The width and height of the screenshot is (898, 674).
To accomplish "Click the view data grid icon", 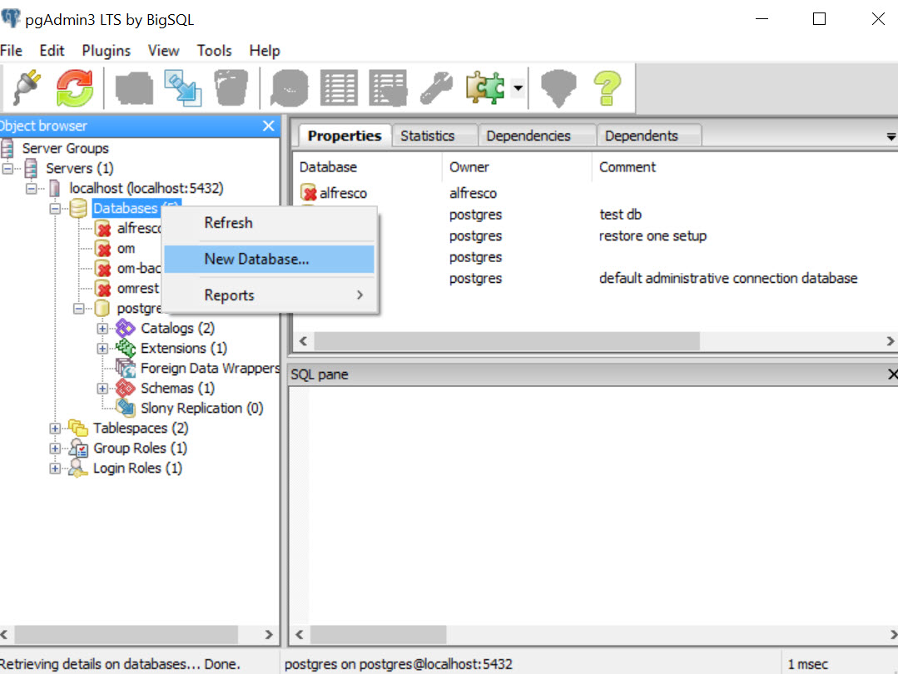I will (339, 87).
